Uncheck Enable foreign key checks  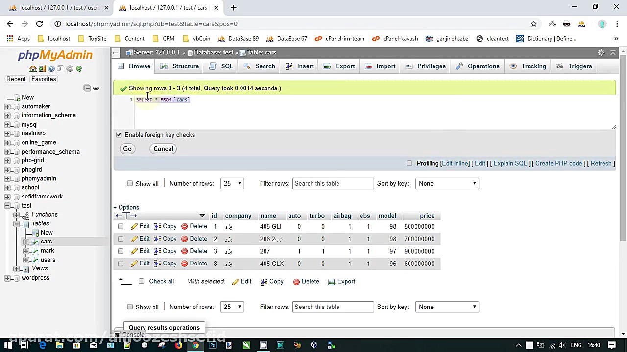pyautogui.click(x=119, y=135)
